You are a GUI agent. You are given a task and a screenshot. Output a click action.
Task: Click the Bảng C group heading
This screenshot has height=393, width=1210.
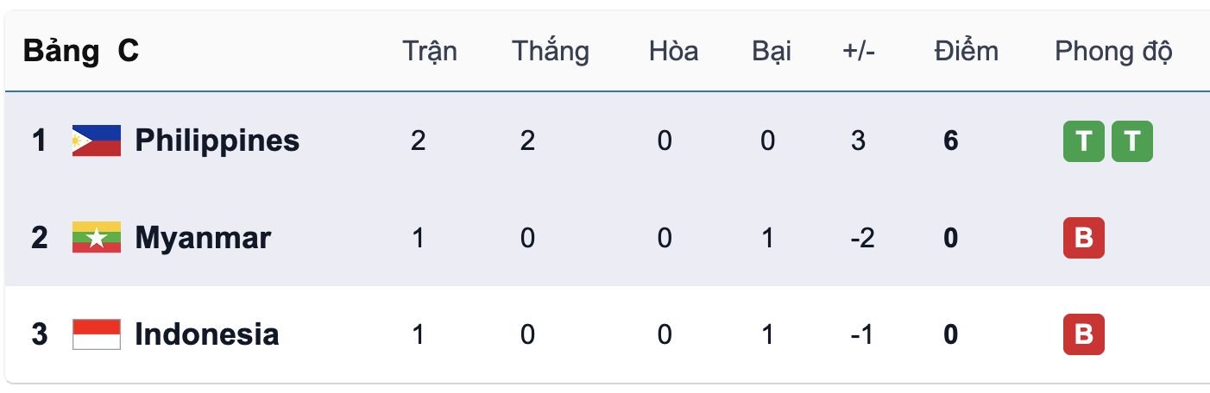81,52
